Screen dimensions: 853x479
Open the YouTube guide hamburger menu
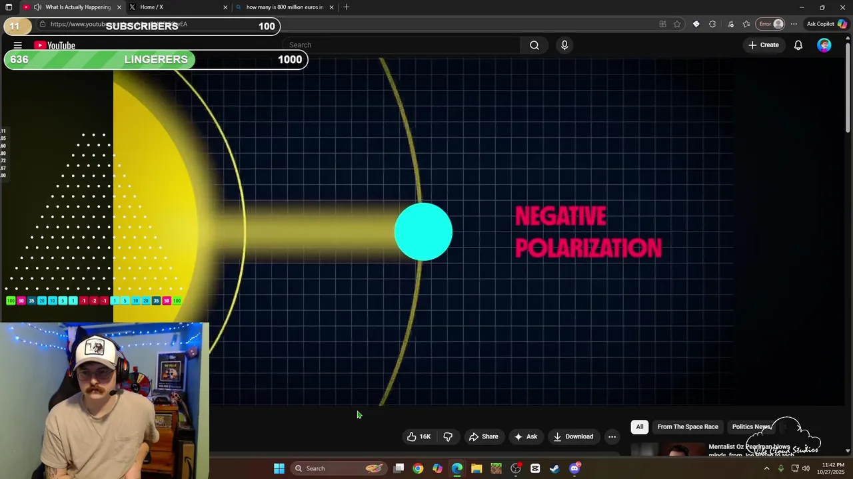[18, 45]
